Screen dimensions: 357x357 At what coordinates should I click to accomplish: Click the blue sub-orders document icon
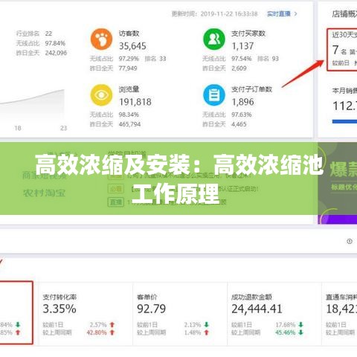[x=214, y=95]
